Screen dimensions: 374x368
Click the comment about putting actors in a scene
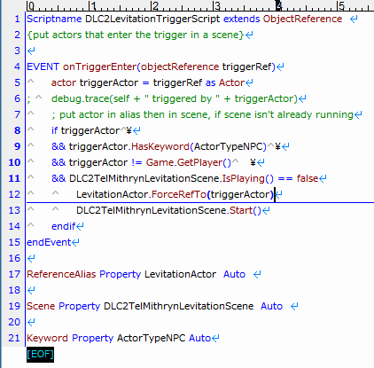136,35
